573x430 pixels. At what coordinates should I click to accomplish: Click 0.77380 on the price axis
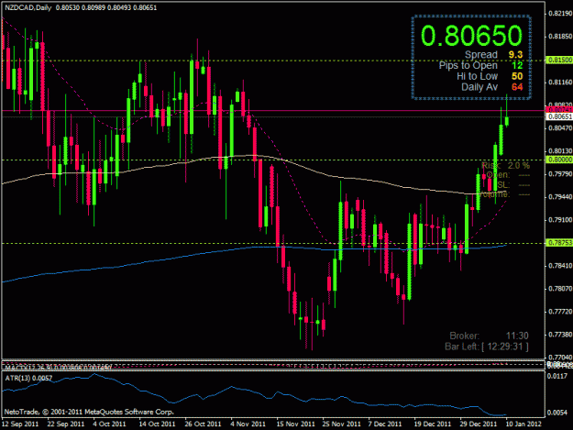pos(560,335)
